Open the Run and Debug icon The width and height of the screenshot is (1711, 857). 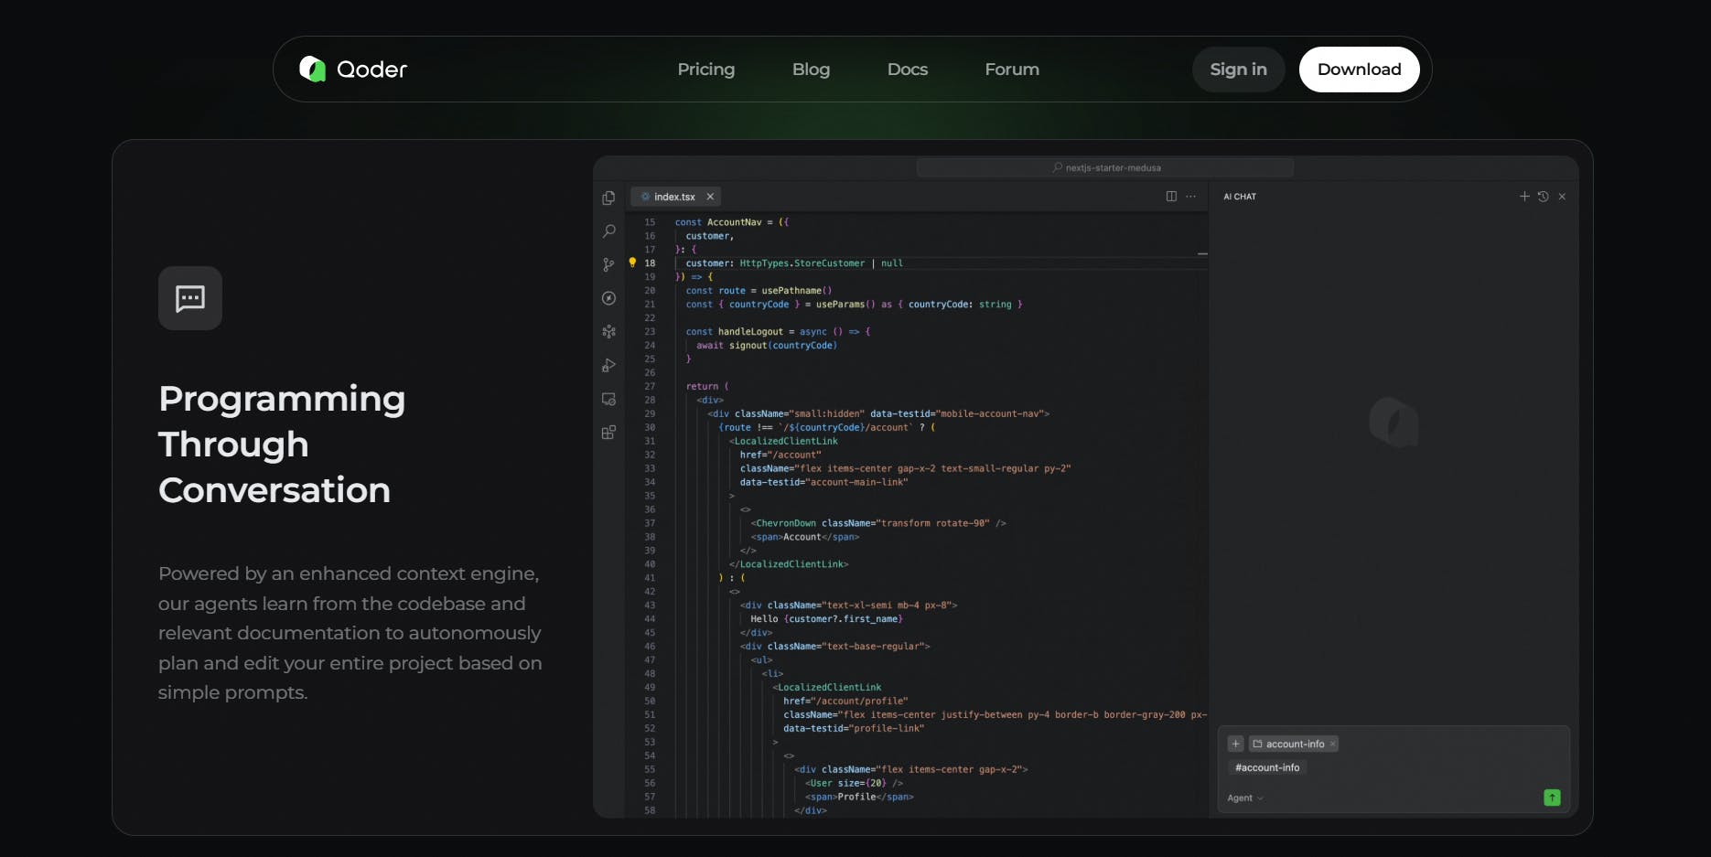[x=608, y=365]
